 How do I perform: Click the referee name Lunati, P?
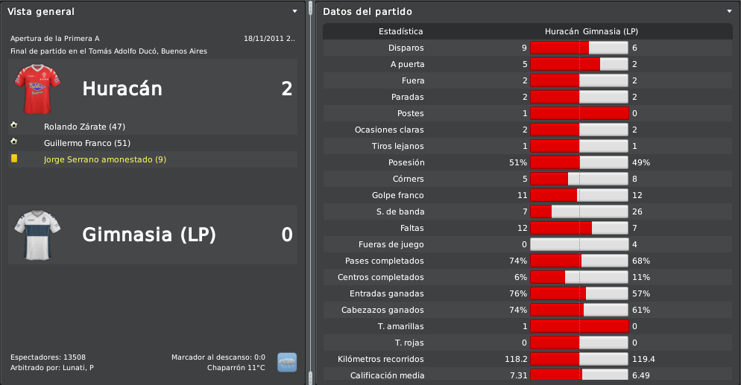pyautogui.click(x=78, y=368)
